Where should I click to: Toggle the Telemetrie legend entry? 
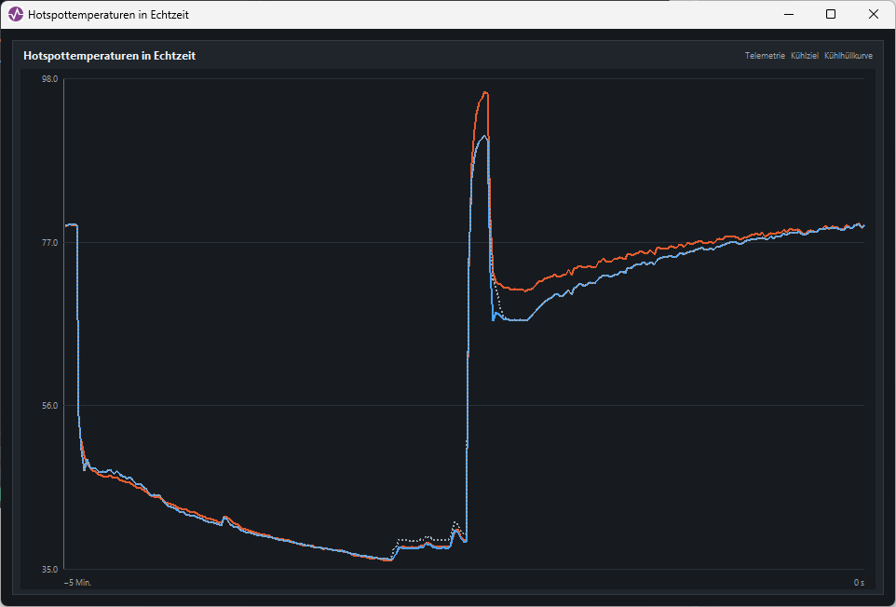[765, 56]
